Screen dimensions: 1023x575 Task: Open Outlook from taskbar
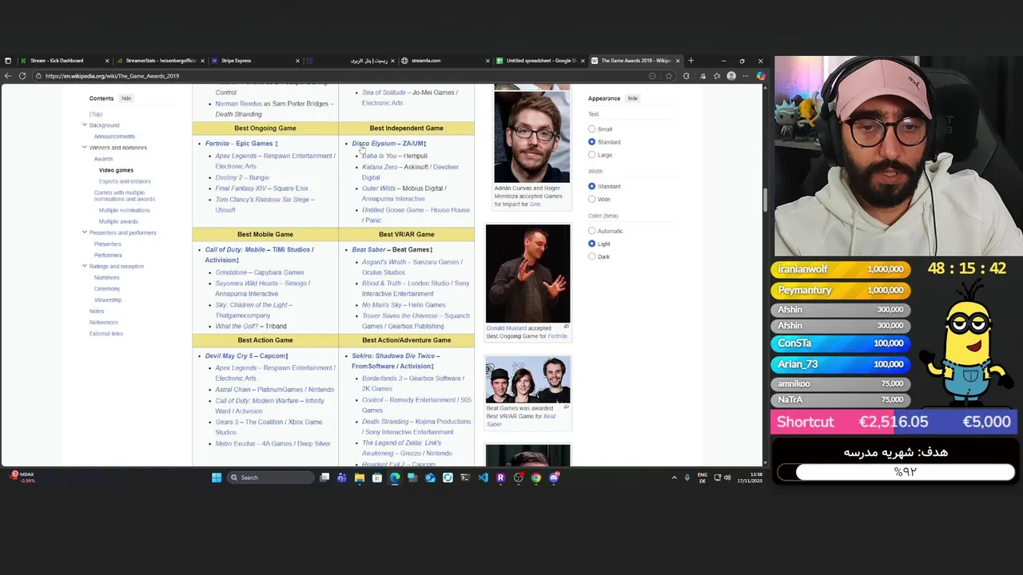pos(430,478)
